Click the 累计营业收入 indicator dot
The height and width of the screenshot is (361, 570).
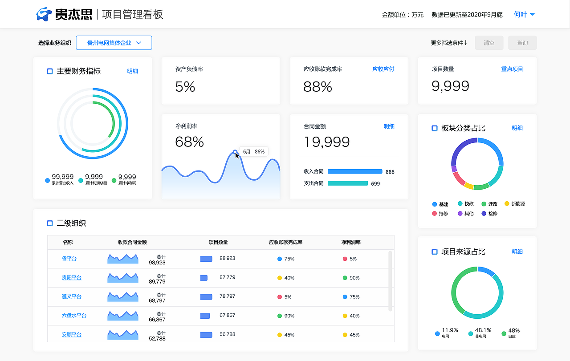point(47,180)
